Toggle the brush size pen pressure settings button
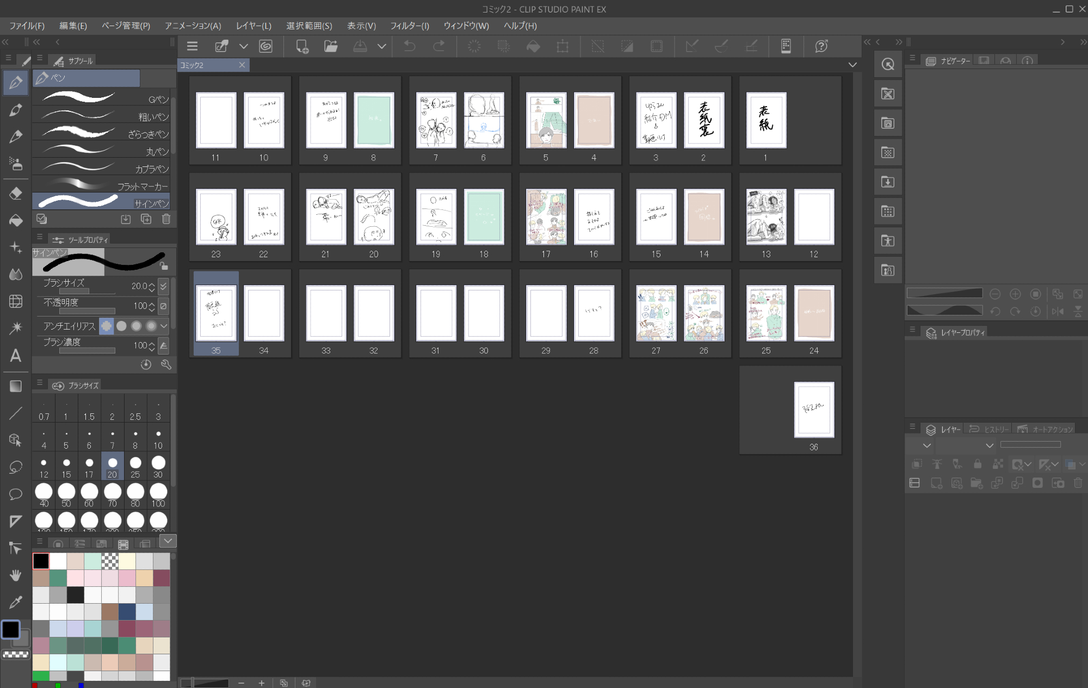 163,286
